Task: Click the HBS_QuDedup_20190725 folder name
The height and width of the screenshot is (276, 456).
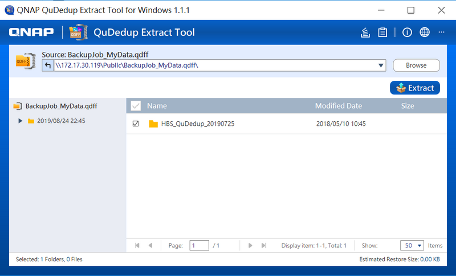Action: point(198,124)
